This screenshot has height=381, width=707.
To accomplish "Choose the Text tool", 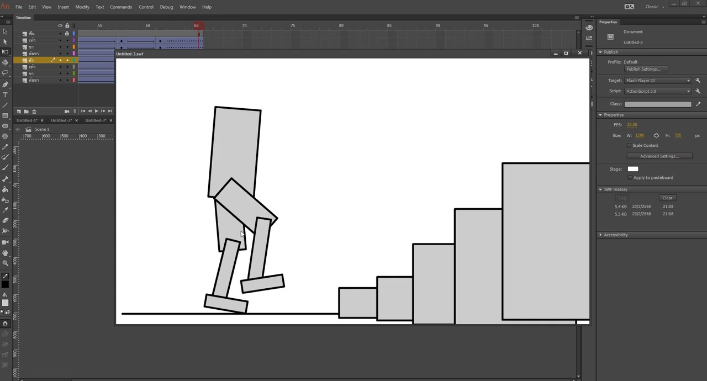I will [x=5, y=95].
